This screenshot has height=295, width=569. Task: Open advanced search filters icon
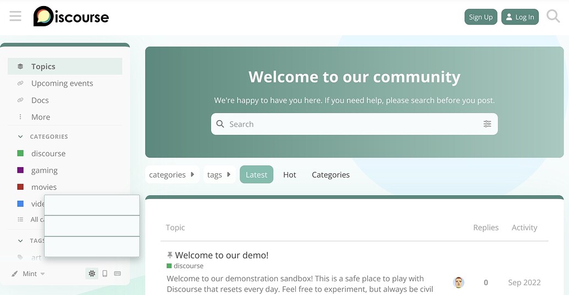(487, 124)
